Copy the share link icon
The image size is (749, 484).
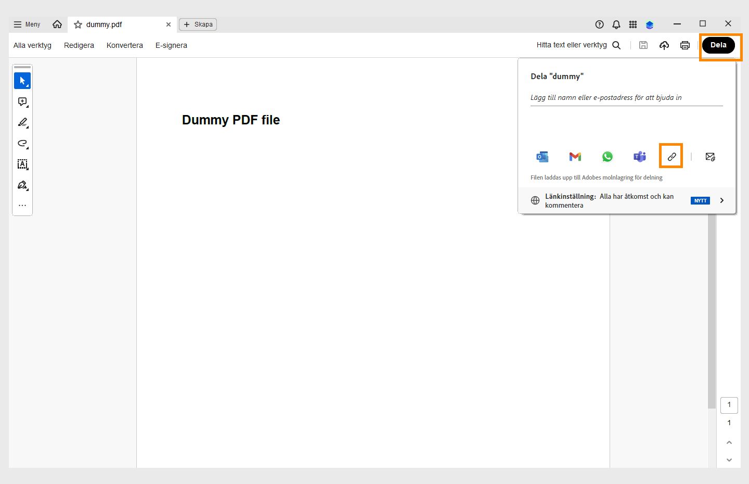tap(671, 156)
